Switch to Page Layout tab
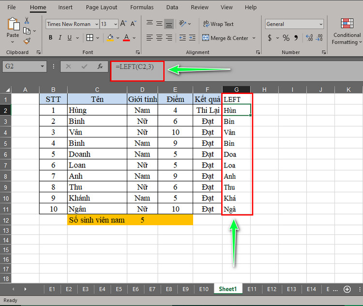363x306 pixels. [x=102, y=7]
